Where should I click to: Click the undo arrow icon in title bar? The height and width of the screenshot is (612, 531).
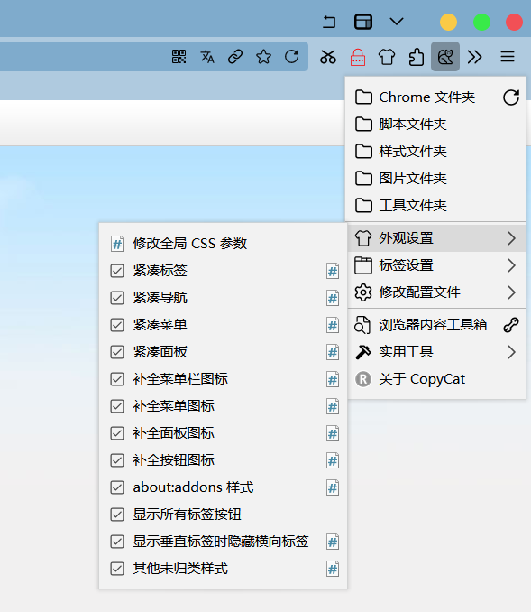(329, 22)
